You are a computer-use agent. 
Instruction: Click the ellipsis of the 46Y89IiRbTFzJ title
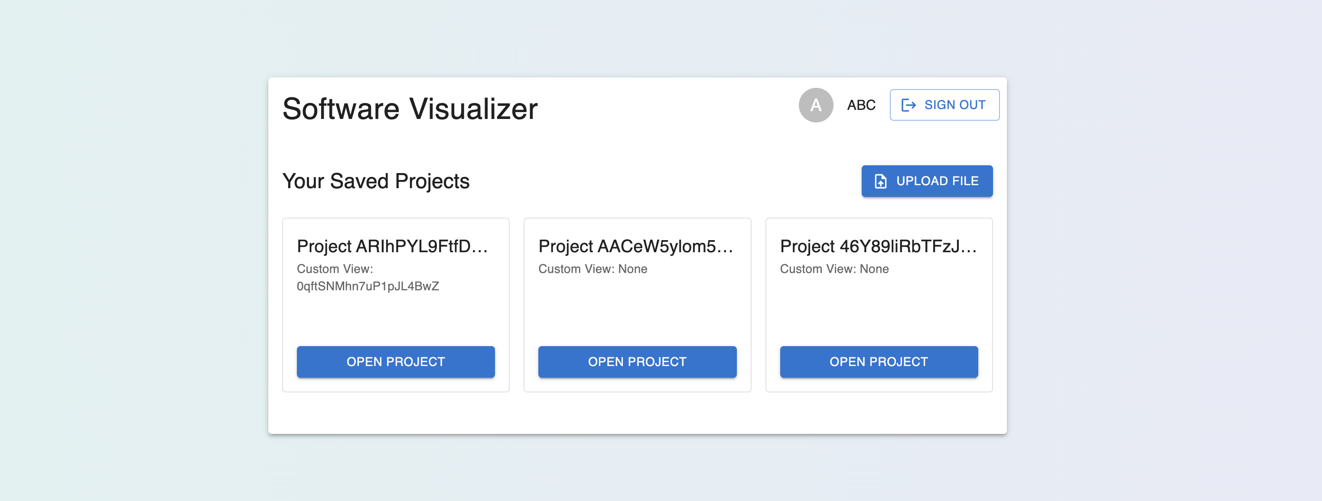pyautogui.click(x=969, y=250)
